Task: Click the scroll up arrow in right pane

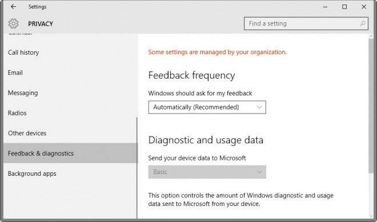Action: click(x=371, y=37)
